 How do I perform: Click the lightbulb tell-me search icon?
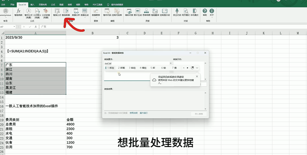tap(108, 5)
